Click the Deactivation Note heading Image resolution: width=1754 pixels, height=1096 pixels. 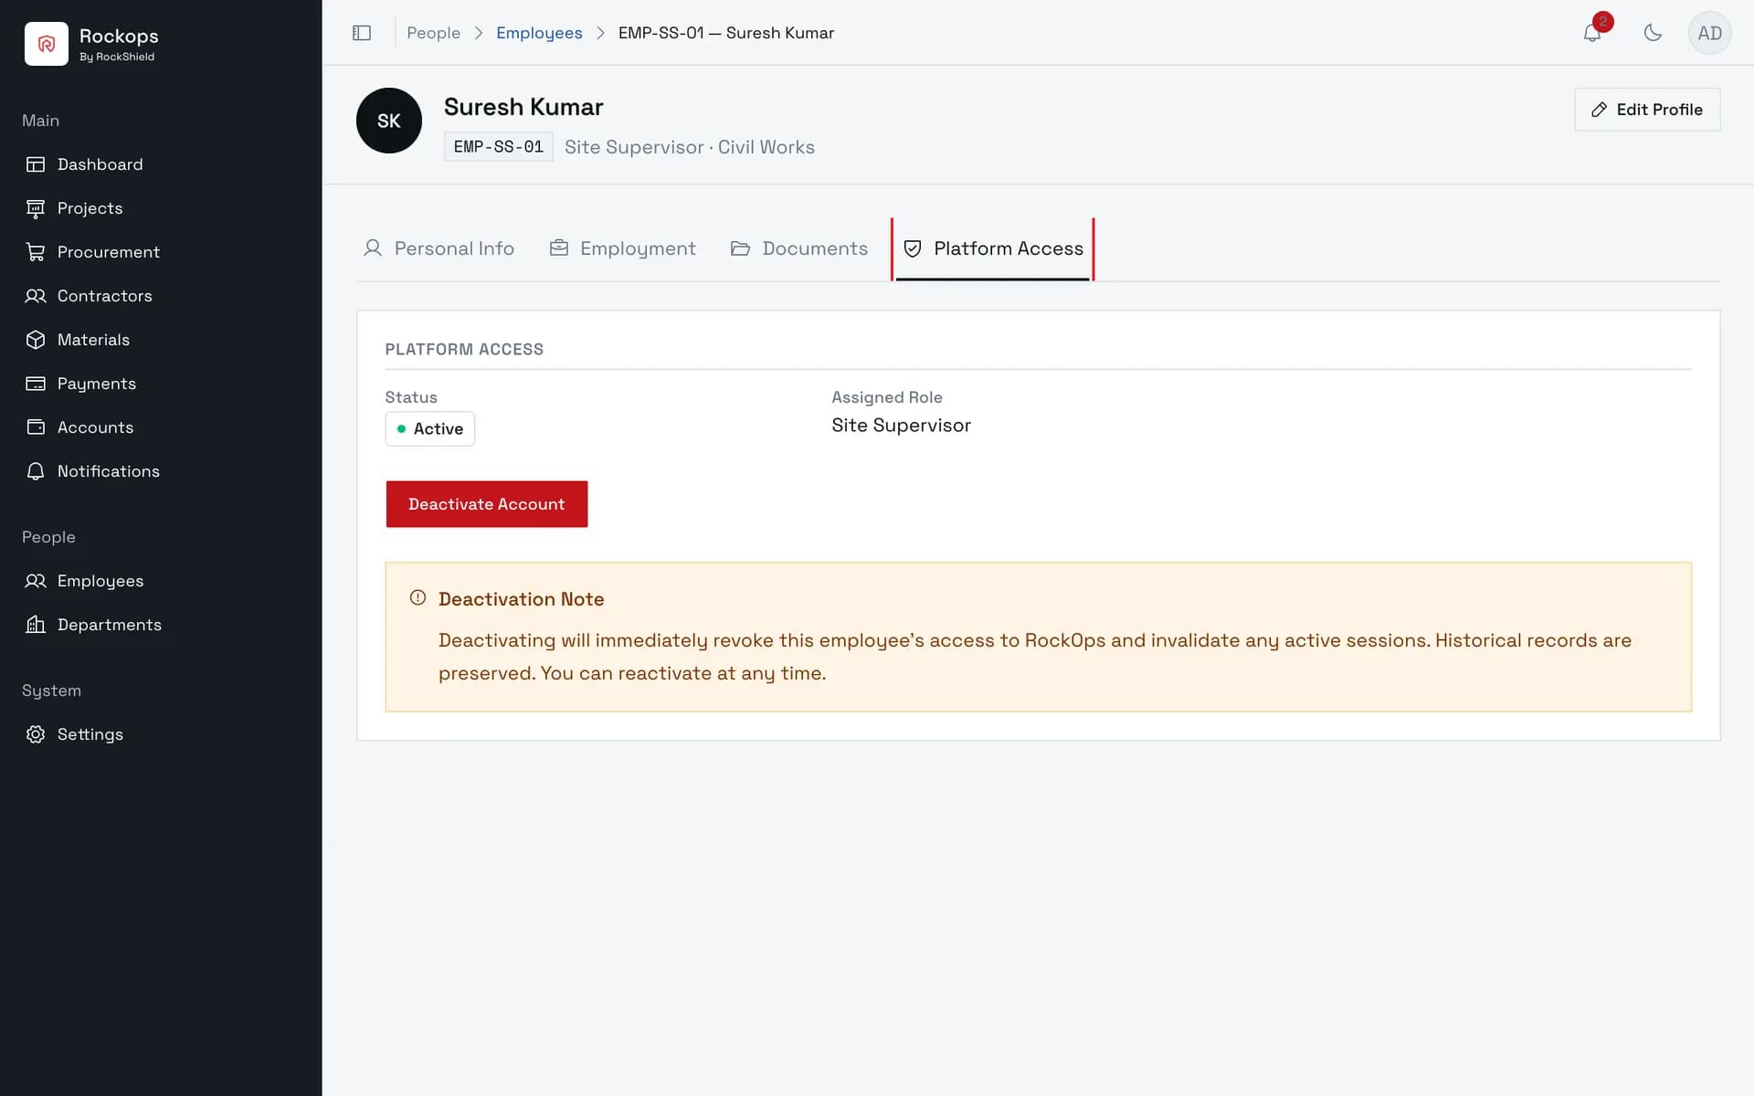[522, 599]
